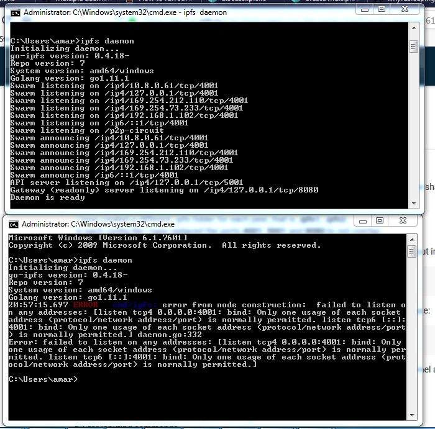Click scroll up arrow in lower cmd window
This screenshot has height=429, width=435.
pyautogui.click(x=412, y=240)
